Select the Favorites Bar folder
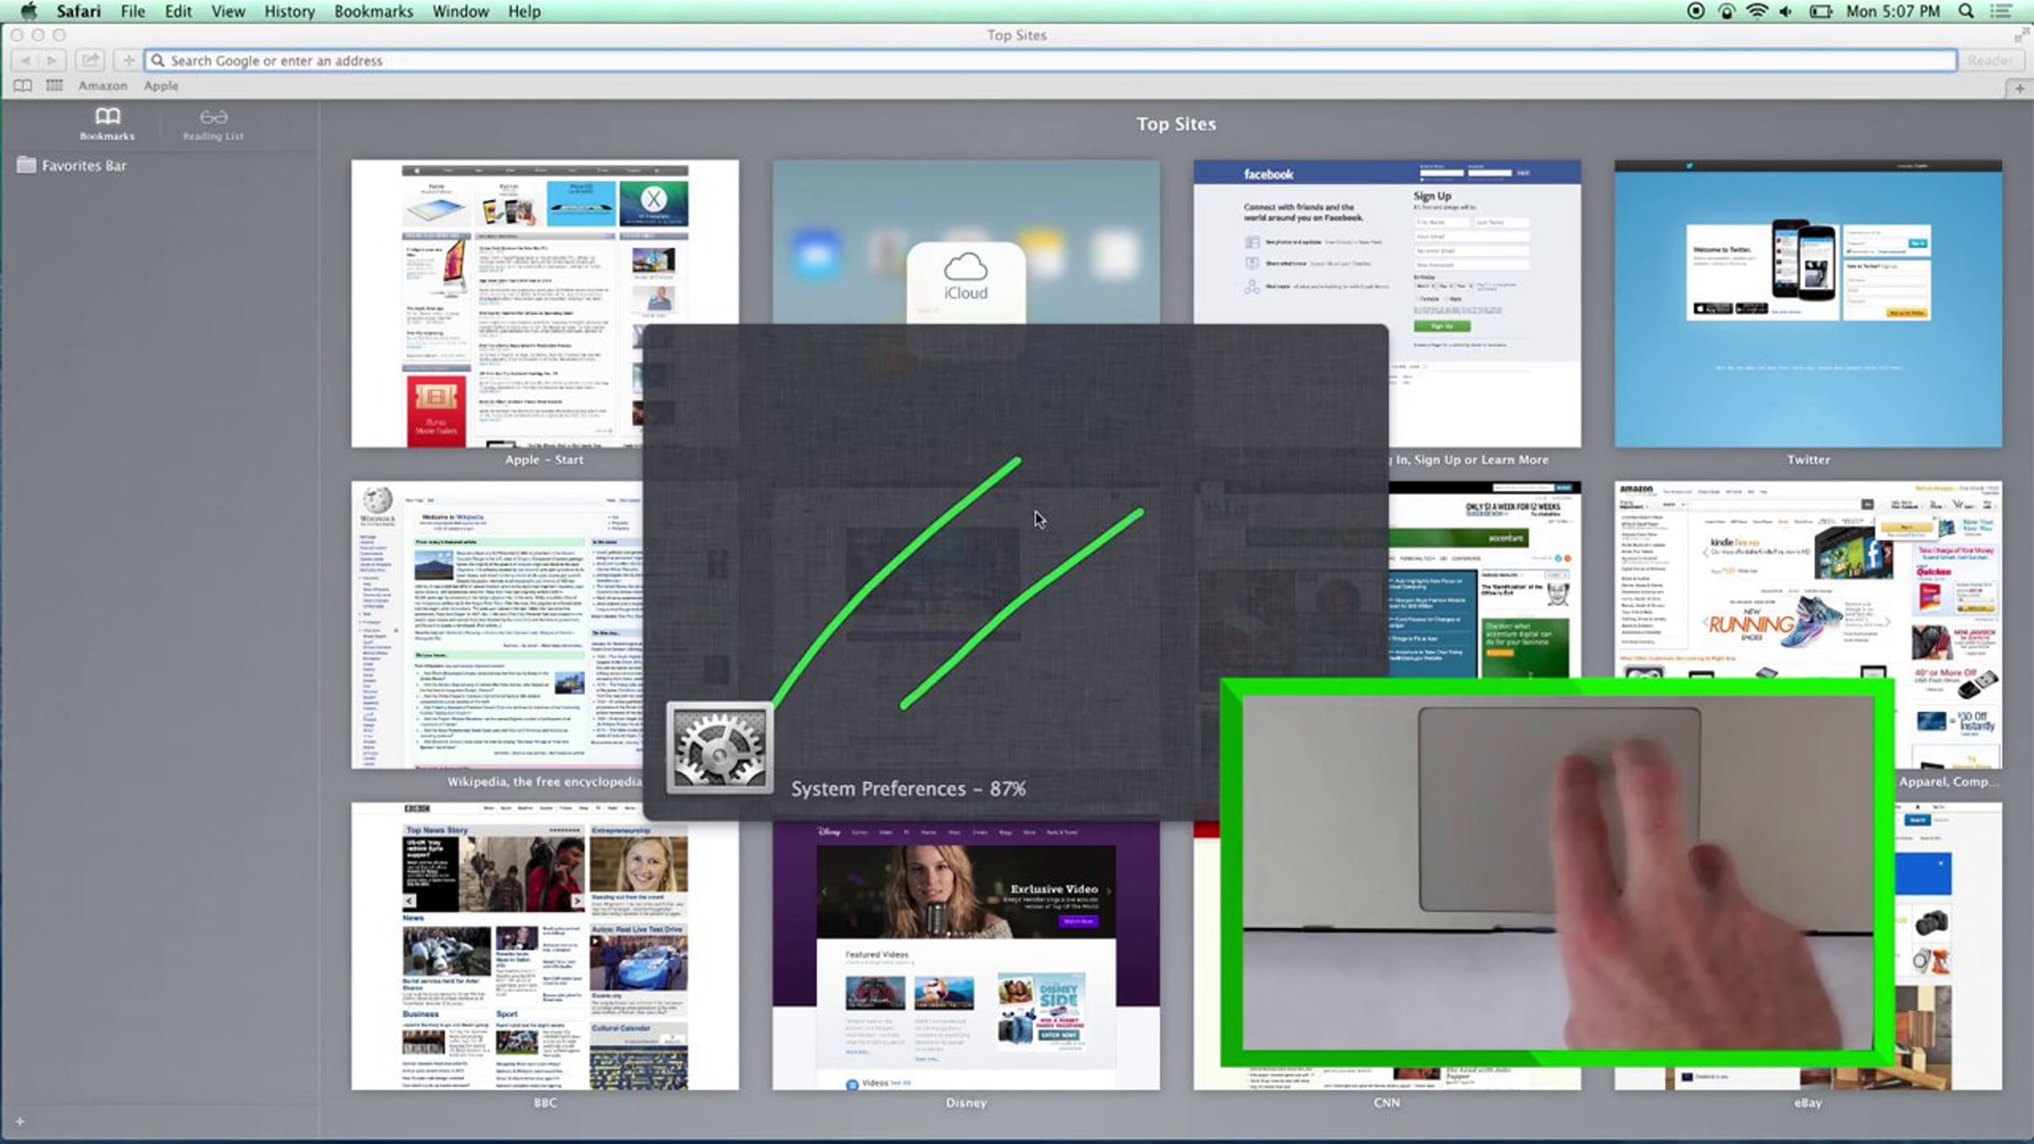 tap(72, 165)
